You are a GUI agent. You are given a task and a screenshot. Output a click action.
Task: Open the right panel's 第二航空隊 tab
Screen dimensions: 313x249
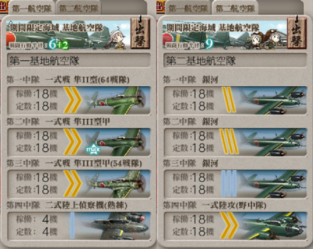pyautogui.click(x=235, y=8)
